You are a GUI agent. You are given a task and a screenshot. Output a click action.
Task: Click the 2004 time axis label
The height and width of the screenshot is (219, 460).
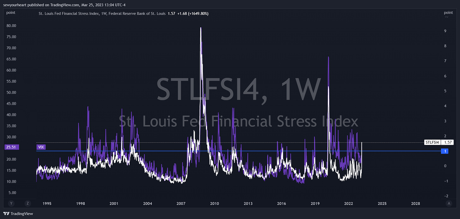[x=148, y=204]
